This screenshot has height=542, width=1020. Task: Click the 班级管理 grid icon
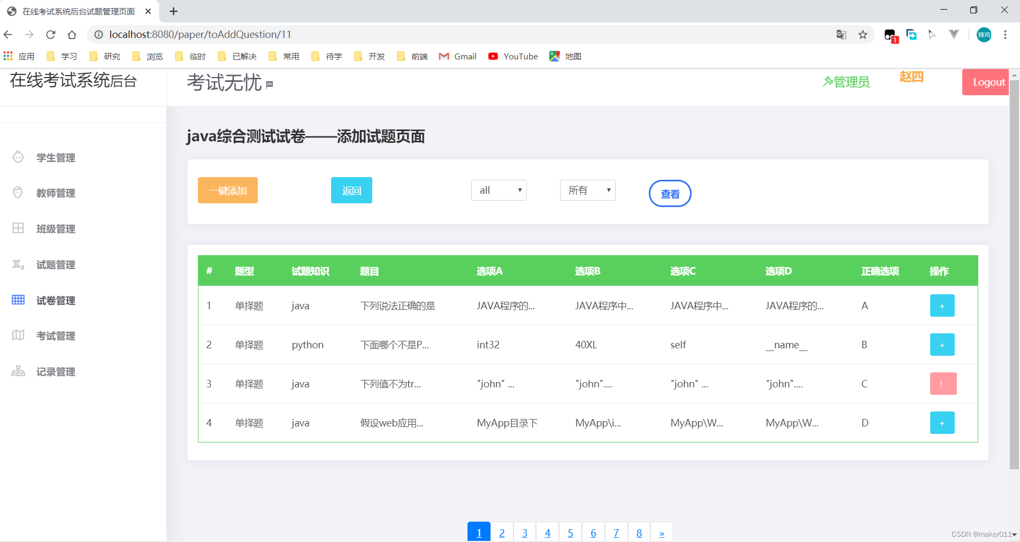click(x=18, y=228)
